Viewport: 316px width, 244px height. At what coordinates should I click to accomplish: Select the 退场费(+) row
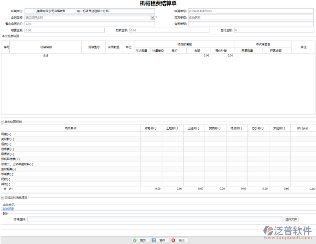(158, 154)
